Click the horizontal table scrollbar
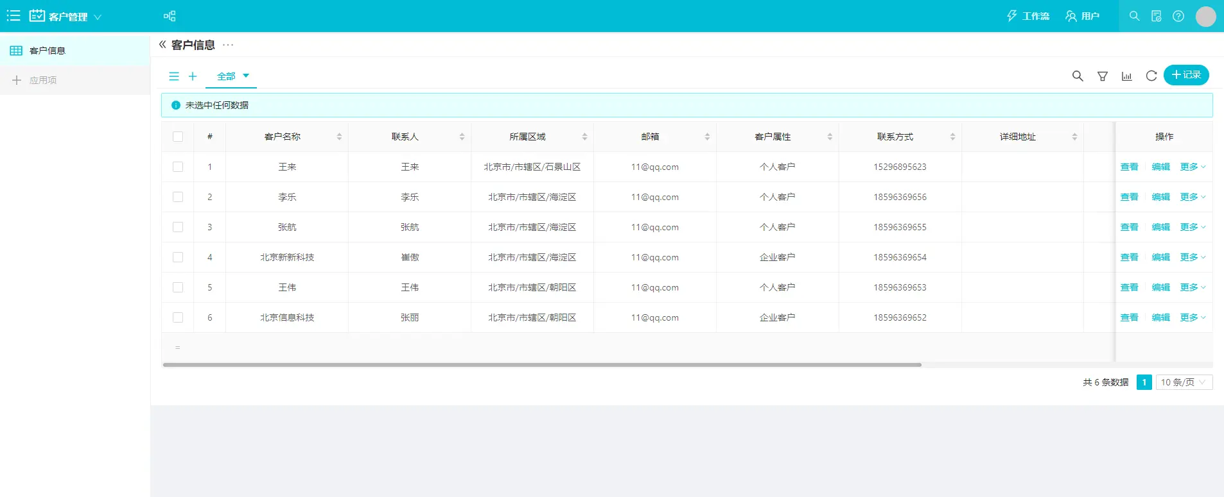1224x497 pixels. point(542,365)
